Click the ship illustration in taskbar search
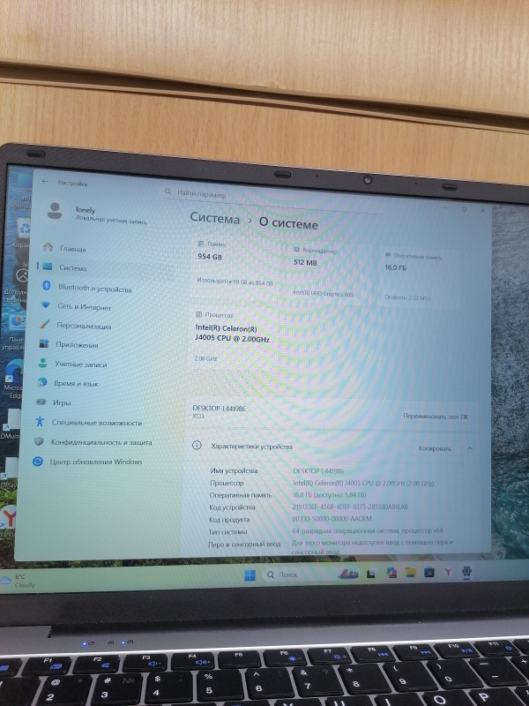529x706 pixels. click(348, 573)
